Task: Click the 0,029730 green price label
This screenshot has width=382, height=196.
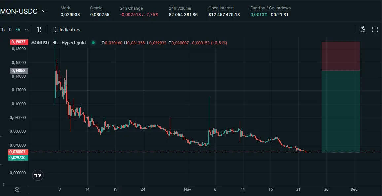Action: (18, 158)
